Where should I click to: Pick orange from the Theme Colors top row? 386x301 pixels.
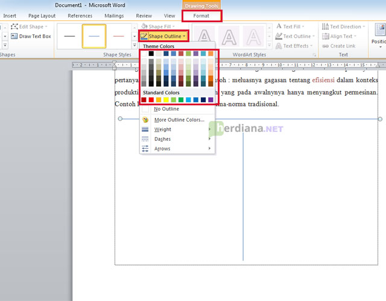pyautogui.click(x=210, y=54)
